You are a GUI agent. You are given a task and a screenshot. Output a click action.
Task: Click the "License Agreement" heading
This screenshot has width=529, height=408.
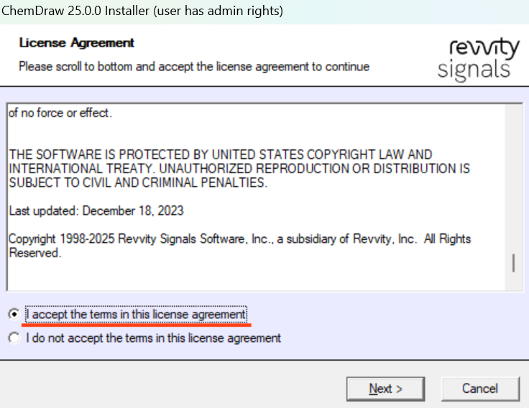(x=76, y=43)
